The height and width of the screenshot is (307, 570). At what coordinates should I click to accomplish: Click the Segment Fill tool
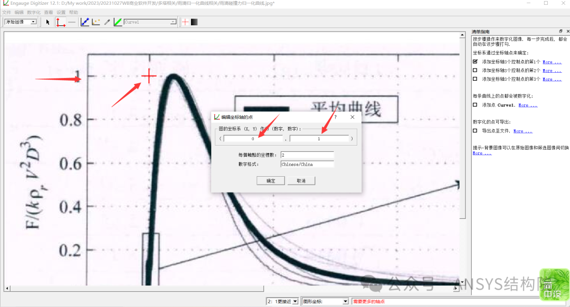click(118, 22)
